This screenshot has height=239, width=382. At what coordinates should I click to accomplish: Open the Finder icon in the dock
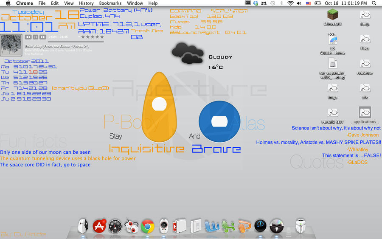[83, 226]
